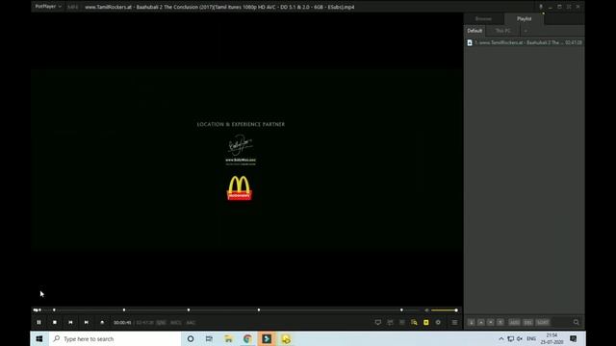This screenshot has height=346, width=616.
Task: Open the Default playlist tab
Action: [475, 31]
